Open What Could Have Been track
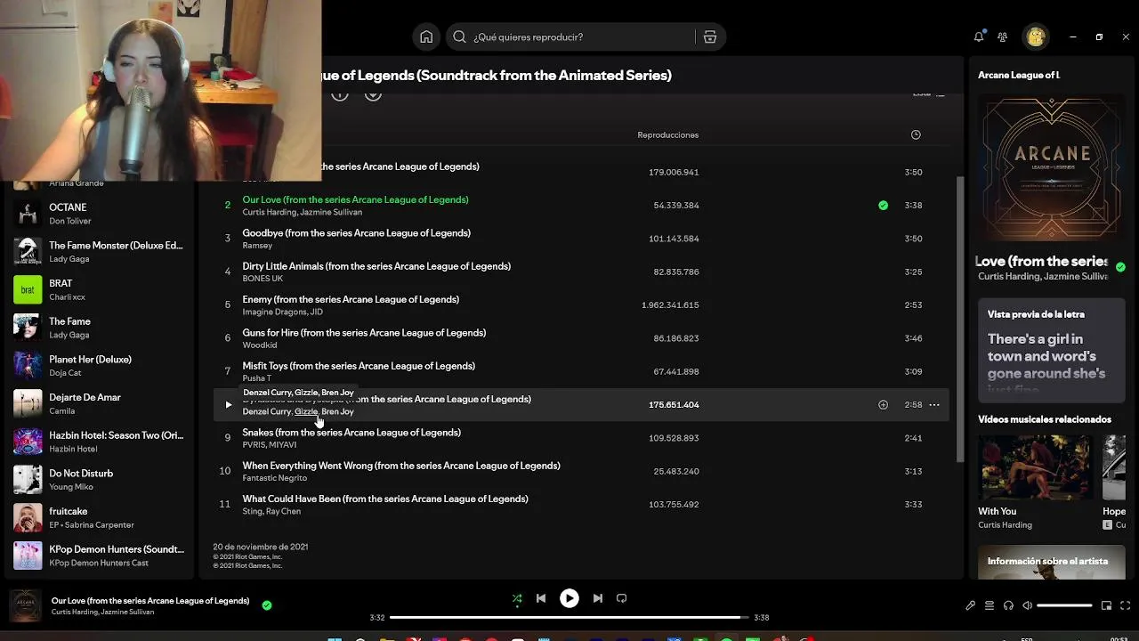The height and width of the screenshot is (641, 1139). (385, 499)
